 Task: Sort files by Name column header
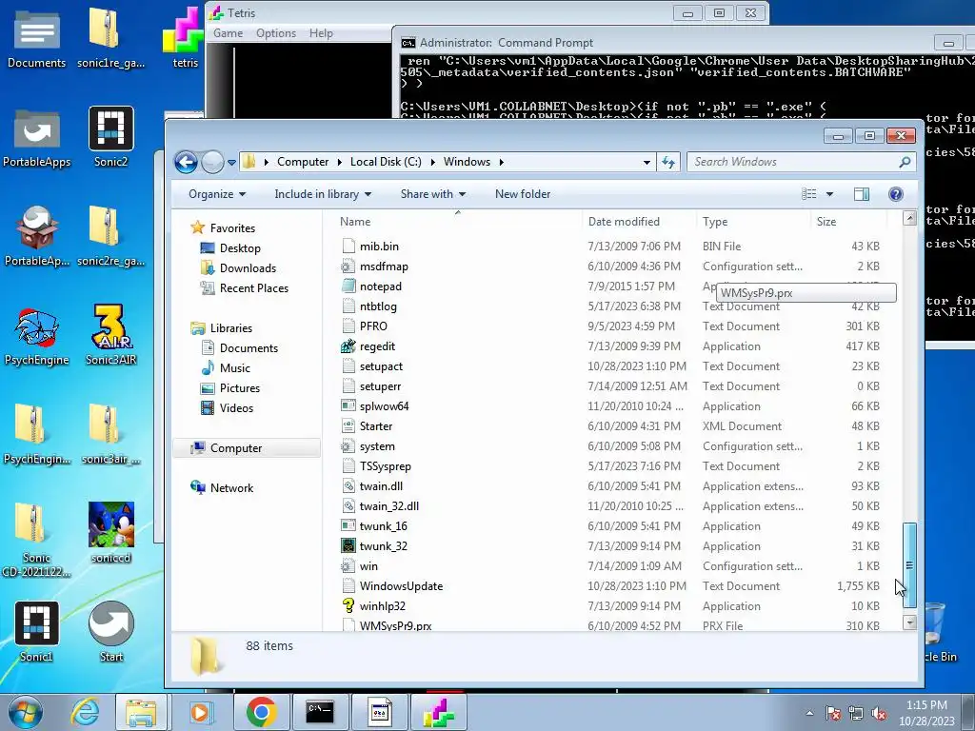pos(459,221)
